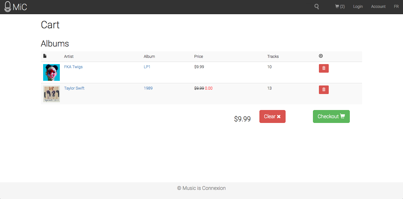
Task: Select the $9.99 price for LP1
Action: (x=199, y=67)
